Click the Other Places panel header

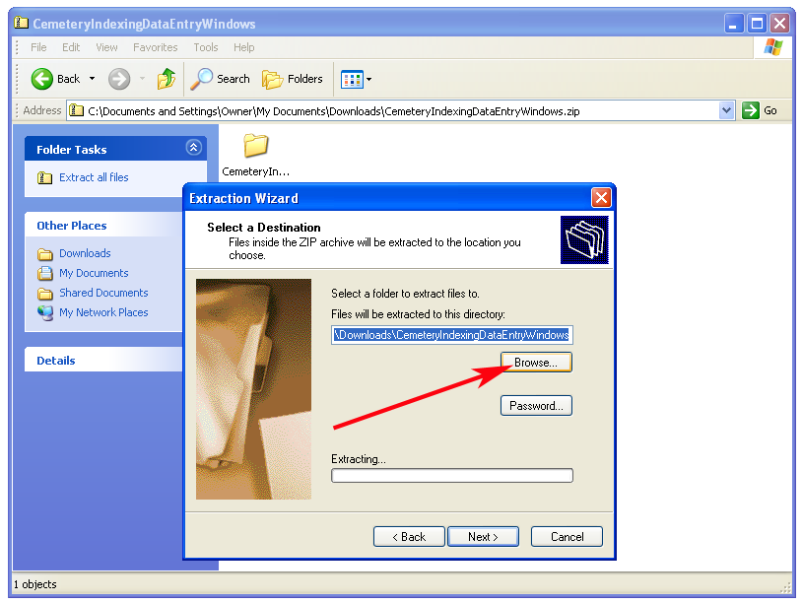[x=103, y=226]
